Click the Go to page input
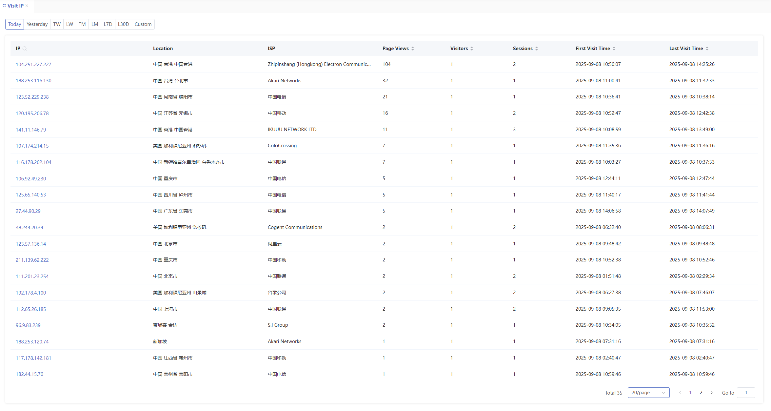 click(746, 393)
